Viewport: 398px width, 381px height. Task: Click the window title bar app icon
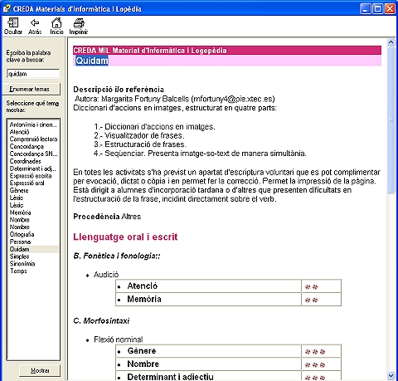coord(7,8)
